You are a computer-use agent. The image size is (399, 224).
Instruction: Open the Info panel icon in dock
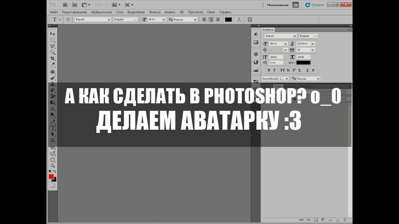256,62
